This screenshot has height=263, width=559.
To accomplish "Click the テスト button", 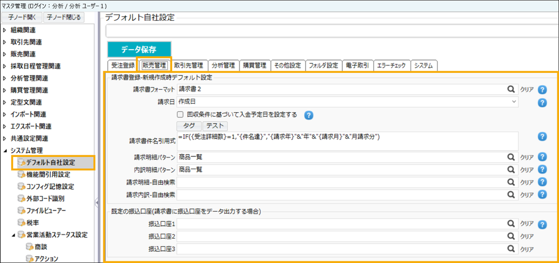I will point(215,126).
